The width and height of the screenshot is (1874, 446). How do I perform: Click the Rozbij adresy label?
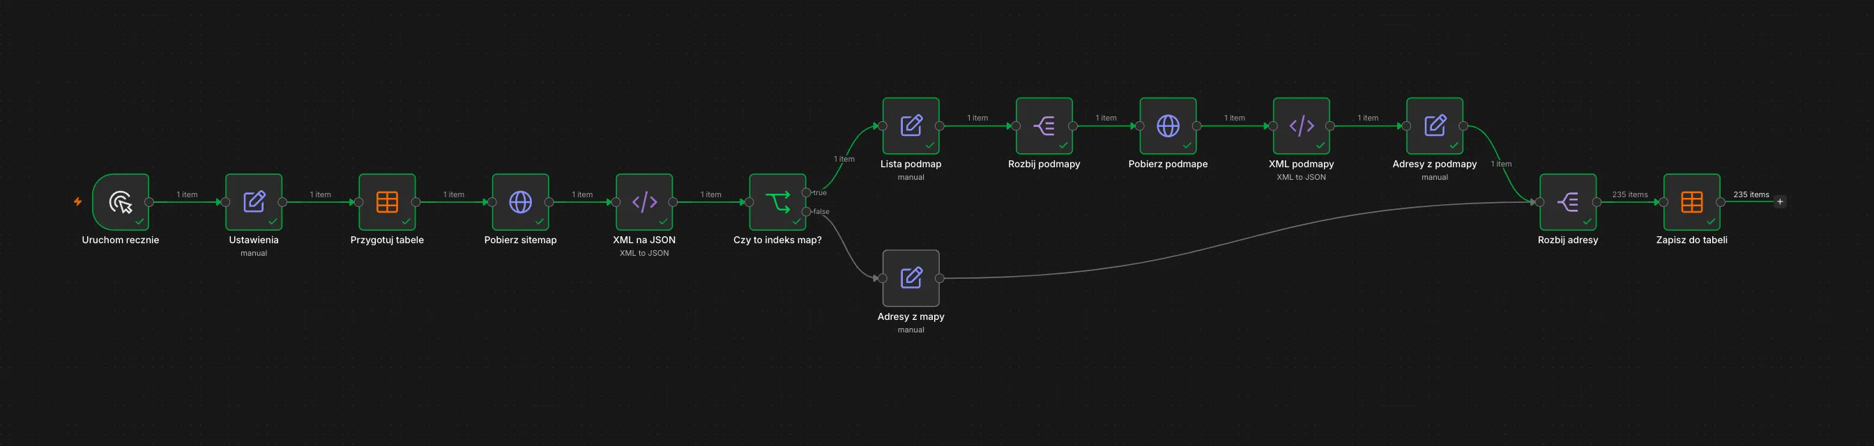click(1568, 240)
